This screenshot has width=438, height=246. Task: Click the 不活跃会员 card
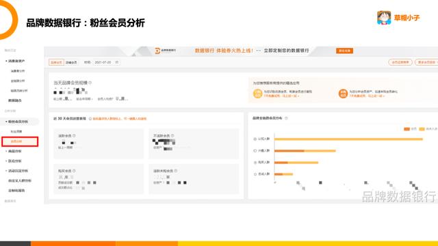click(194, 143)
